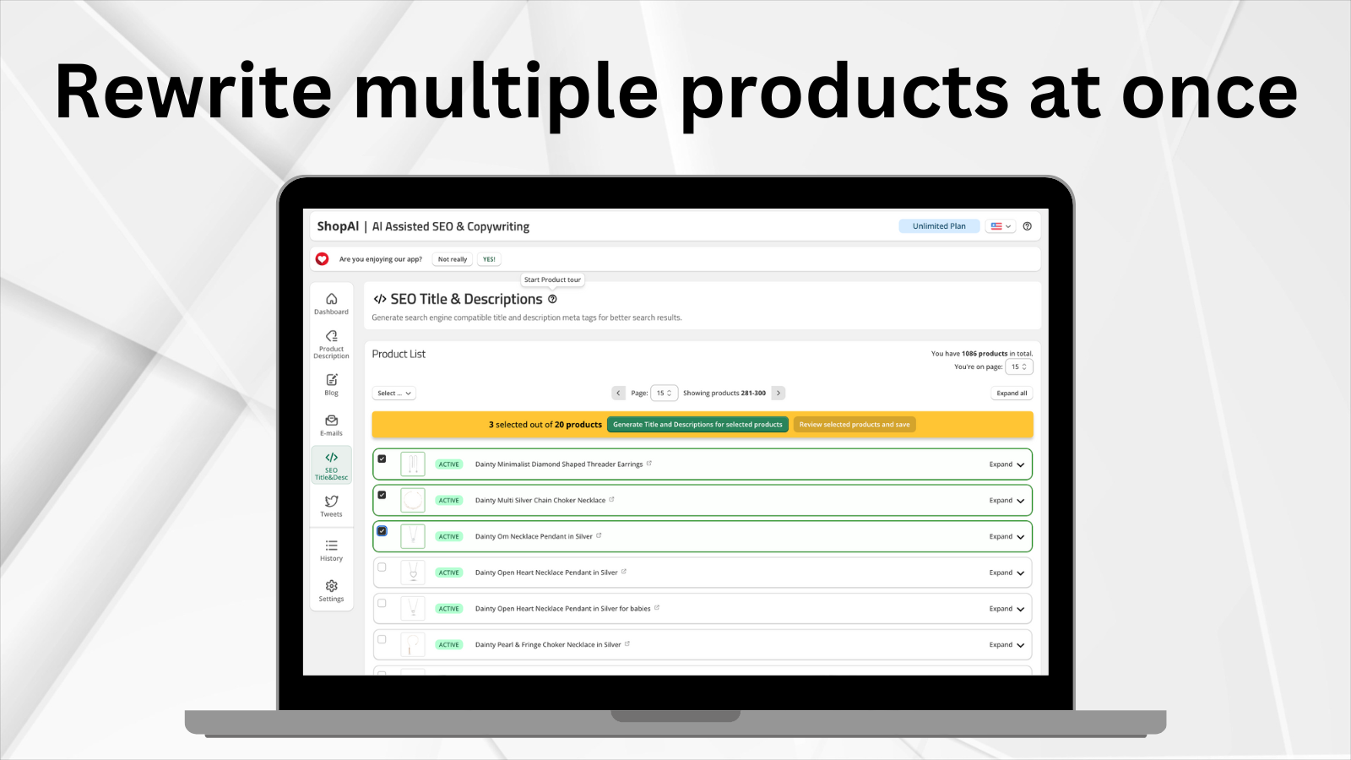
Task: Select the Dainty Open Heart Necklace Pendant product
Action: (x=382, y=567)
